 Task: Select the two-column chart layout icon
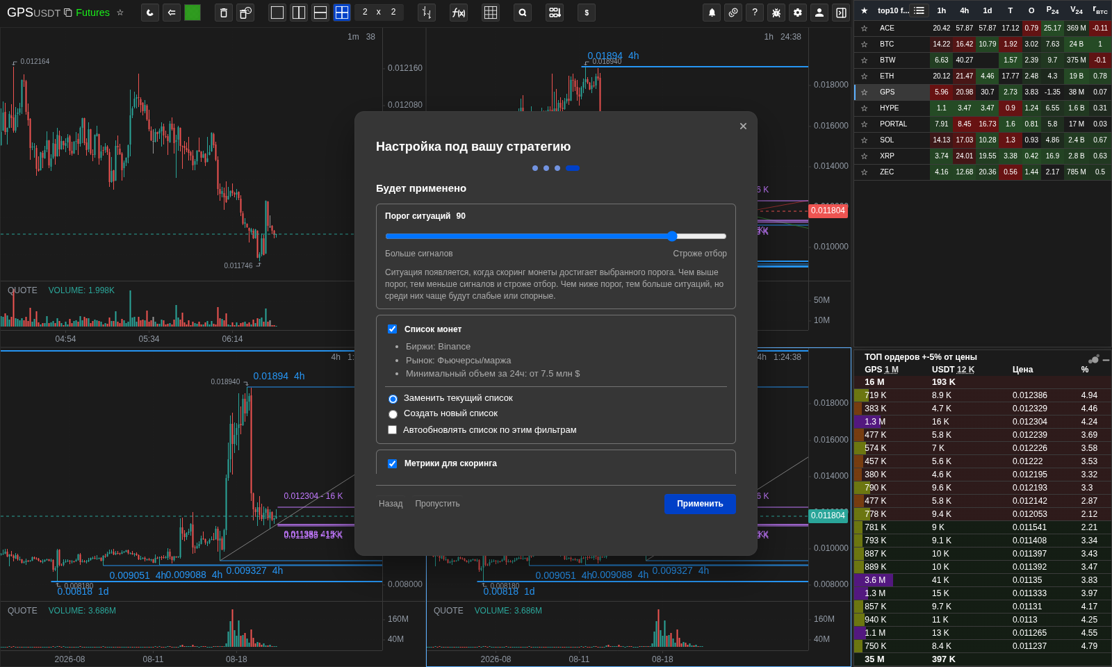pyautogui.click(x=299, y=13)
